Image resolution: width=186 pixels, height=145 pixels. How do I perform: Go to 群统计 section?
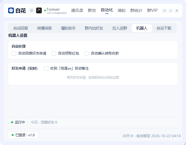coord(136,10)
